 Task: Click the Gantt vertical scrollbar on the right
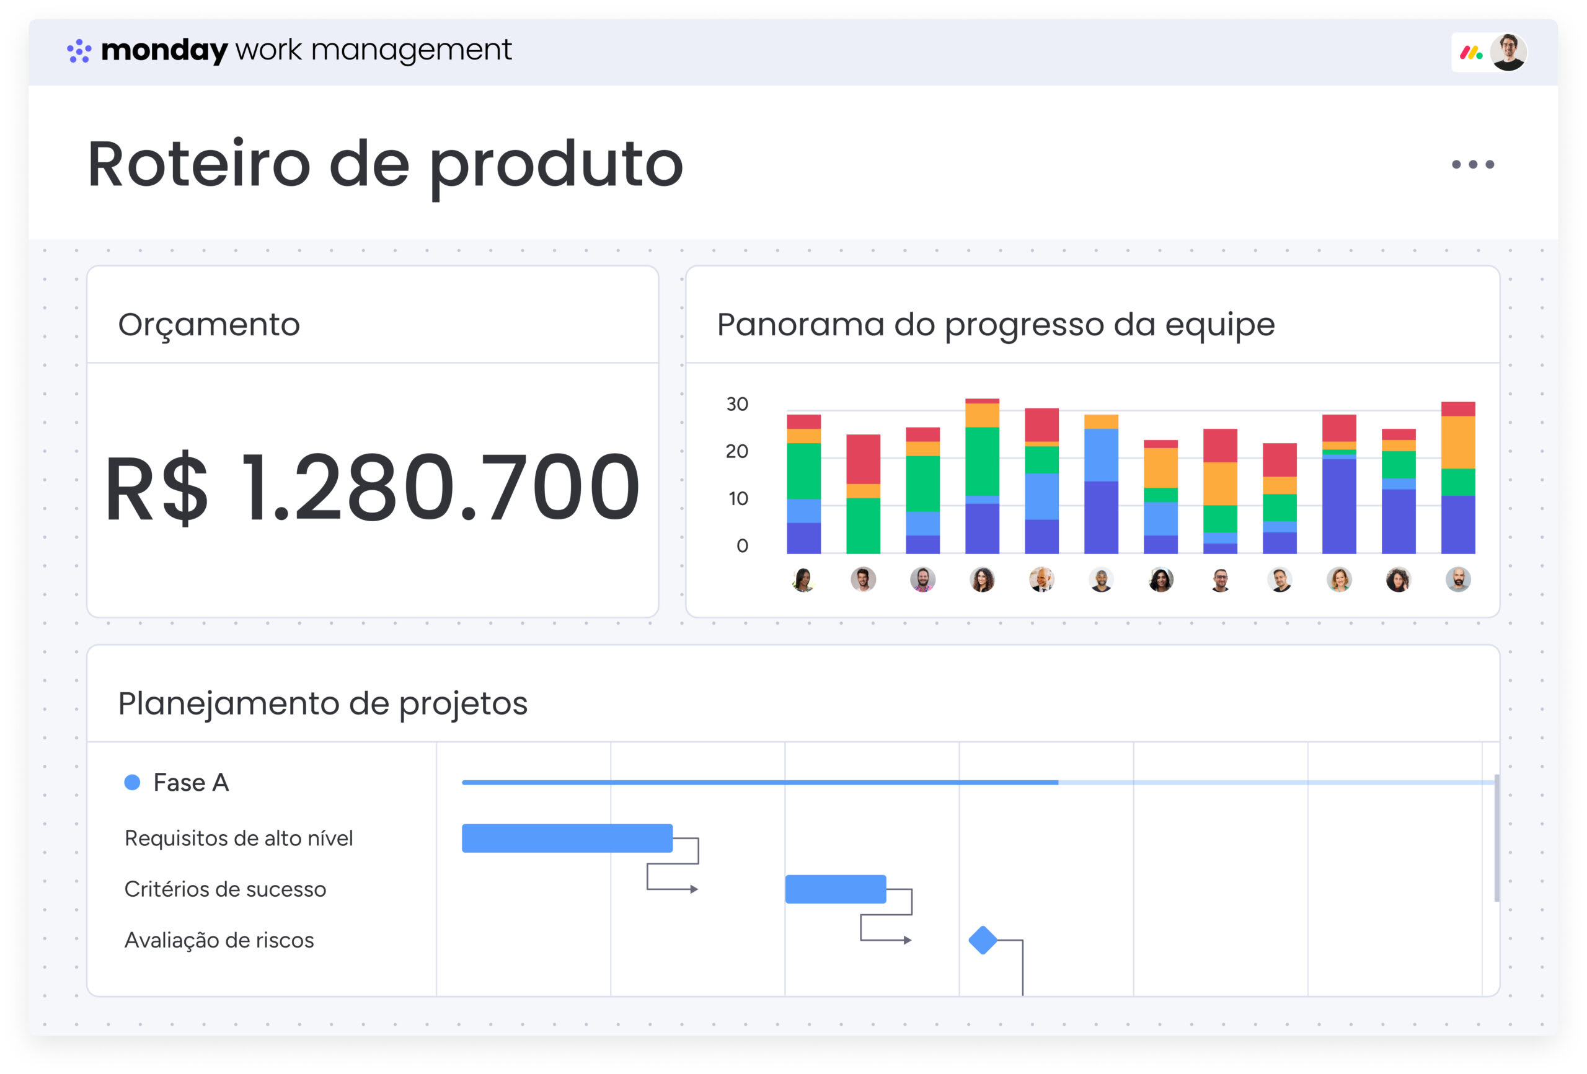pos(1497,838)
